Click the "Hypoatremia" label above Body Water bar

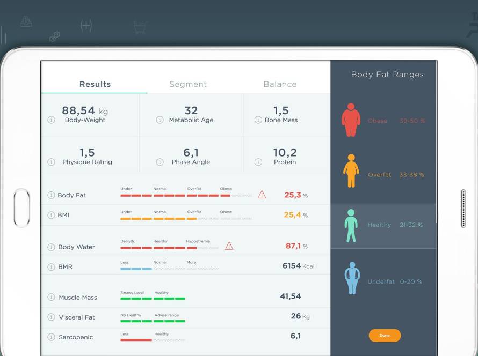(x=198, y=241)
